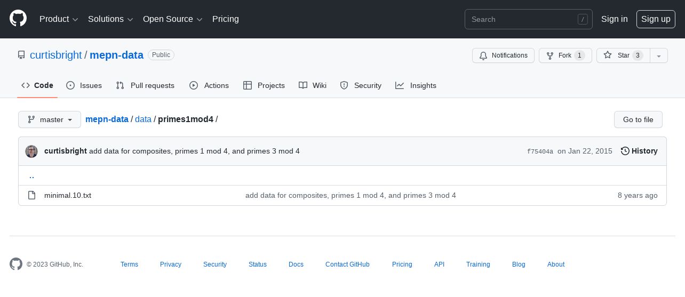Open mepn-data repository title link
Image resolution: width=685 pixels, height=297 pixels.
pos(116,55)
